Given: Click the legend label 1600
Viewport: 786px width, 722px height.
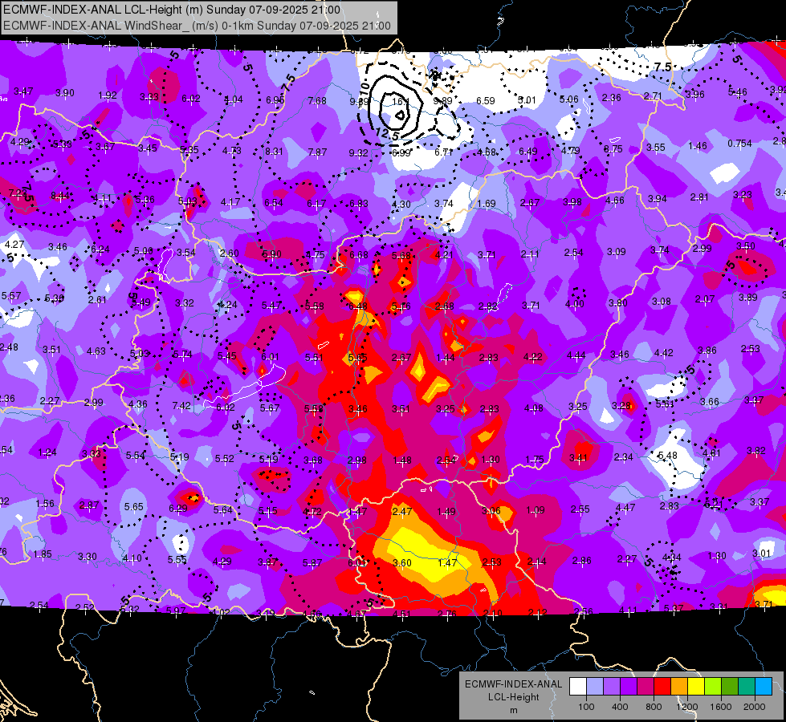Looking at the screenshot, I should [x=720, y=707].
